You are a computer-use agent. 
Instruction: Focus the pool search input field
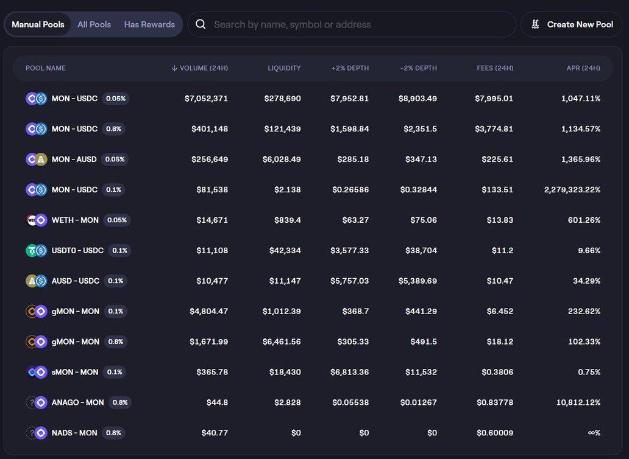pyautogui.click(x=360, y=24)
